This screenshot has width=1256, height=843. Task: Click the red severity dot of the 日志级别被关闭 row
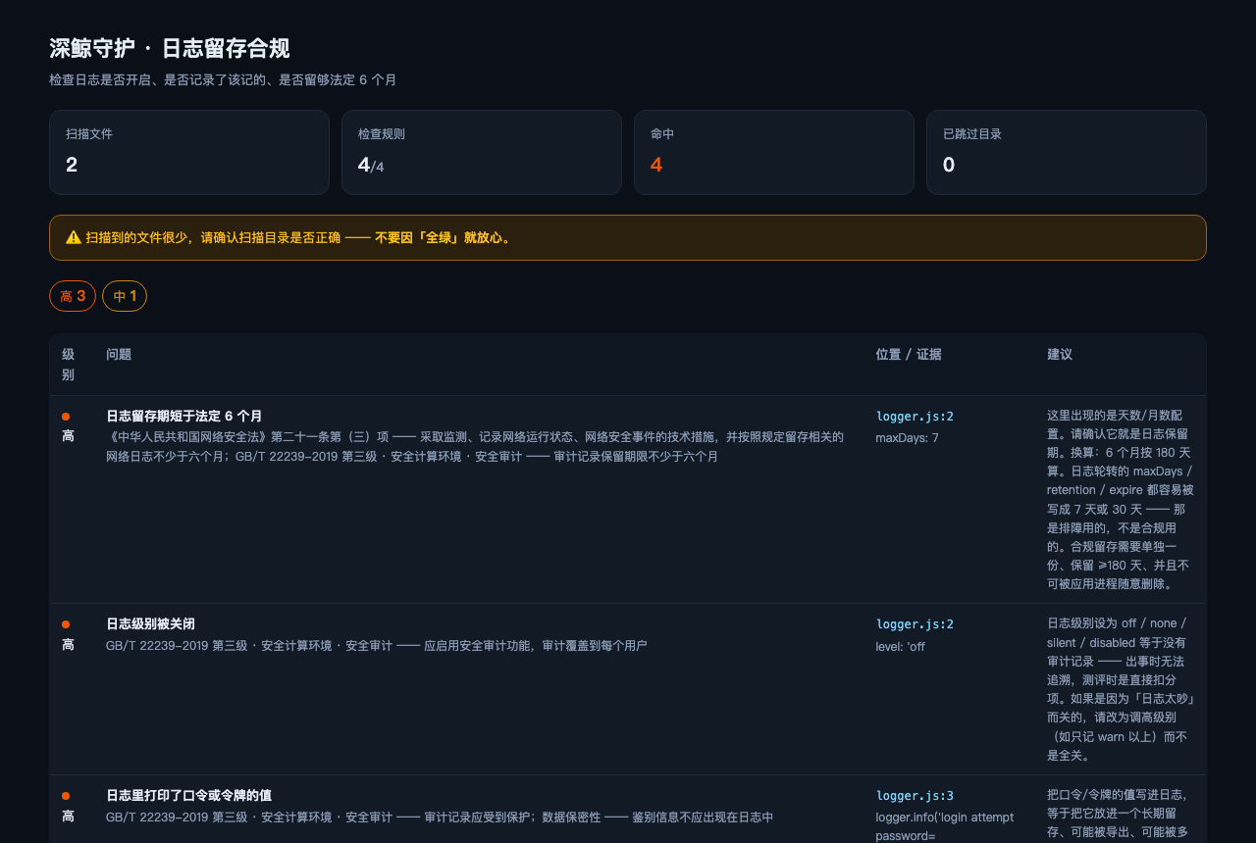tap(66, 624)
